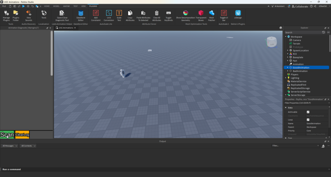This screenshot has width=331, height=177.
Task: Click the green Scan button
Action: [x=7, y=135]
